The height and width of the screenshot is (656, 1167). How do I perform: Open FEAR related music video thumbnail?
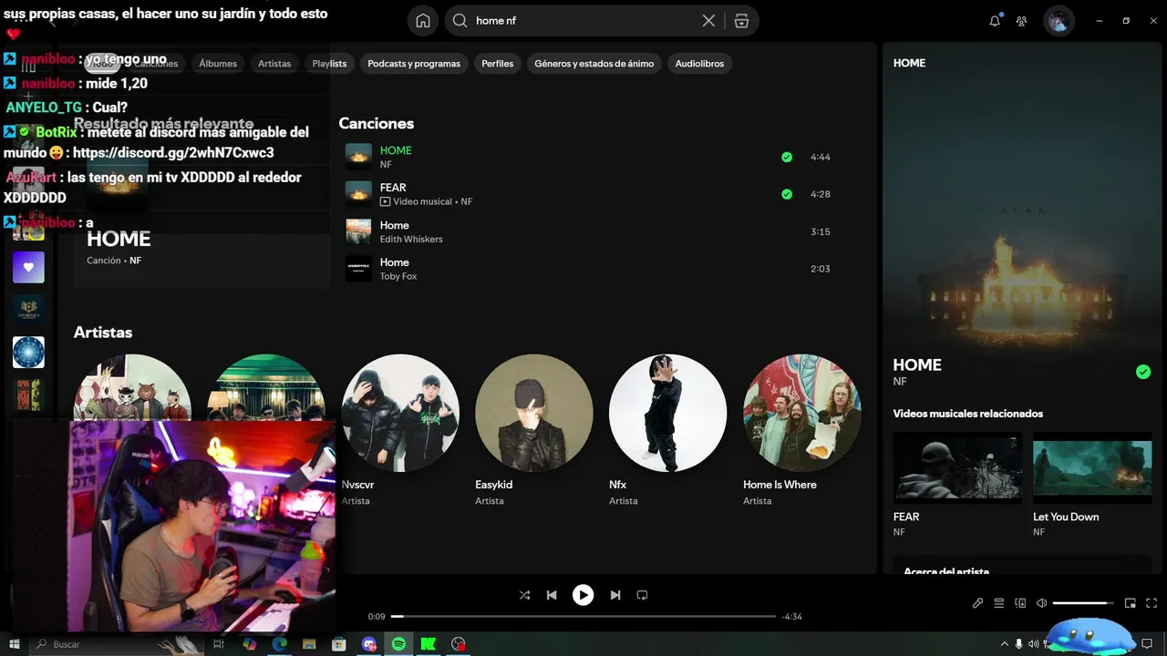click(958, 467)
